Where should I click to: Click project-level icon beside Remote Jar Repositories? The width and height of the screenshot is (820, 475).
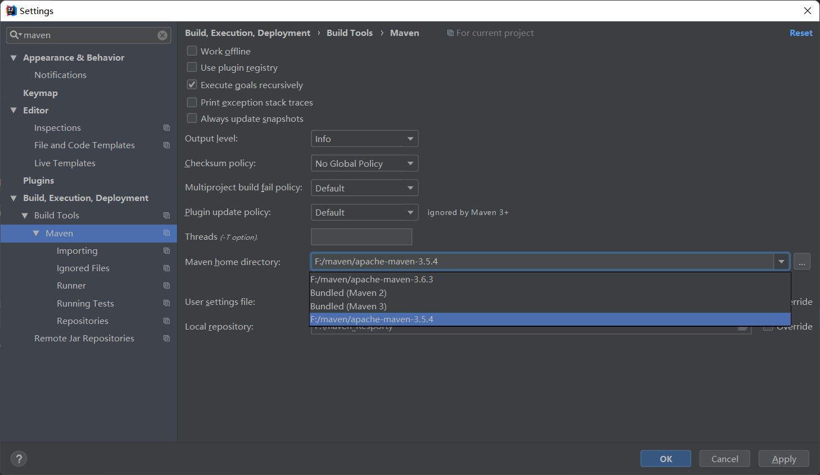pos(166,339)
